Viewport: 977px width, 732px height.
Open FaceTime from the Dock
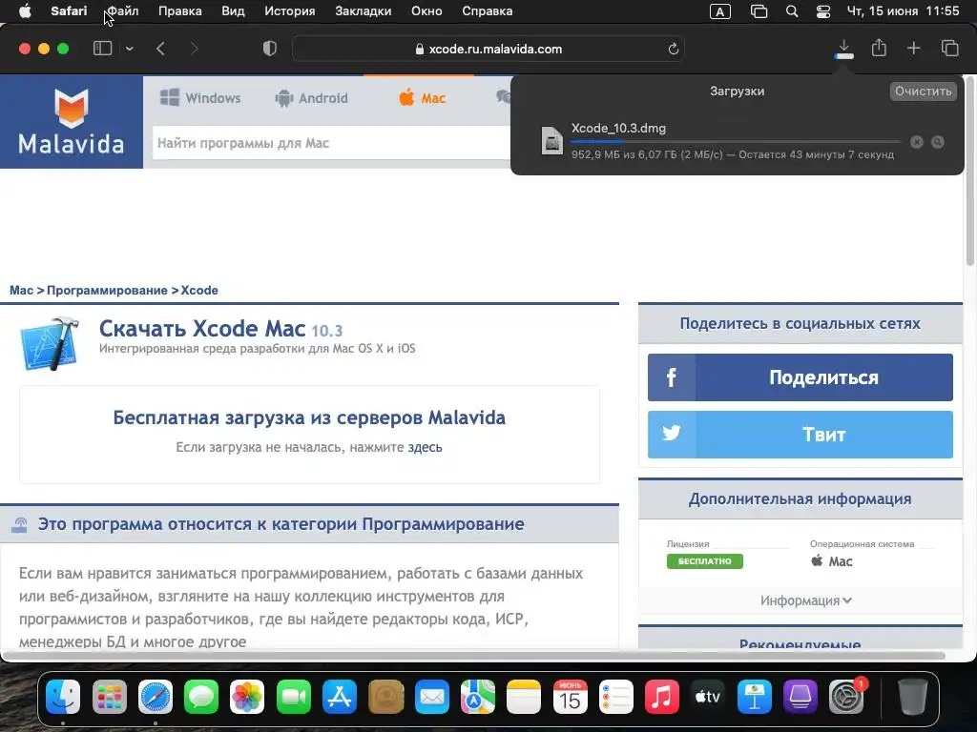[x=294, y=697]
